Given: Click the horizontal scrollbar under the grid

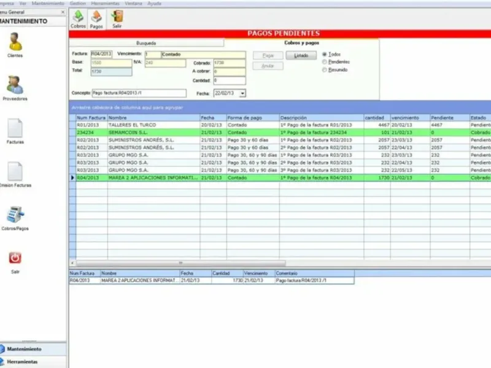Looking at the screenshot, I should (x=180, y=263).
